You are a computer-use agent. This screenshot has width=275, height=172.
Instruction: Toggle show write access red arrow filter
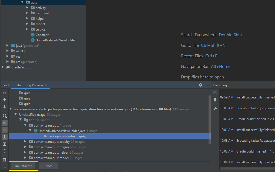click(x=5, y=130)
